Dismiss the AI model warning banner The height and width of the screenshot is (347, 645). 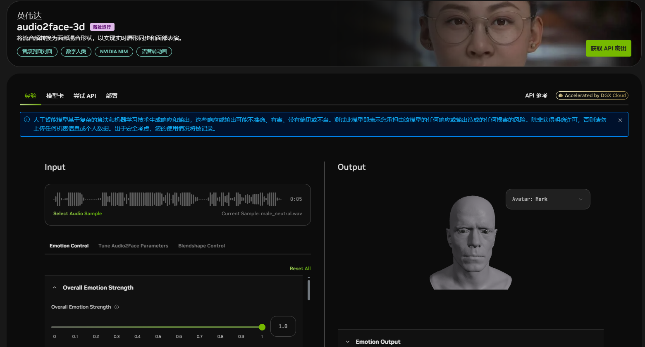pyautogui.click(x=620, y=120)
